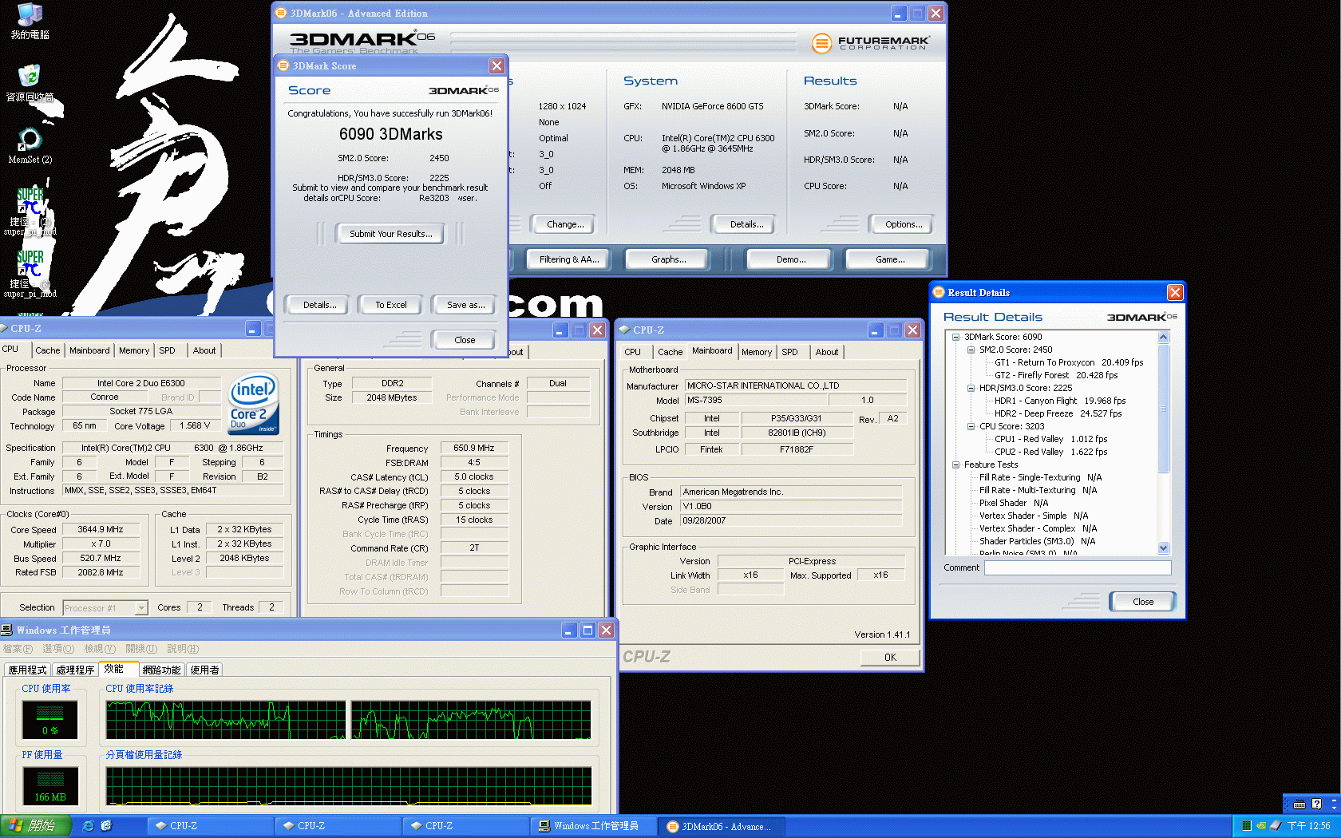Click the Filtering & AA button

coord(568,259)
